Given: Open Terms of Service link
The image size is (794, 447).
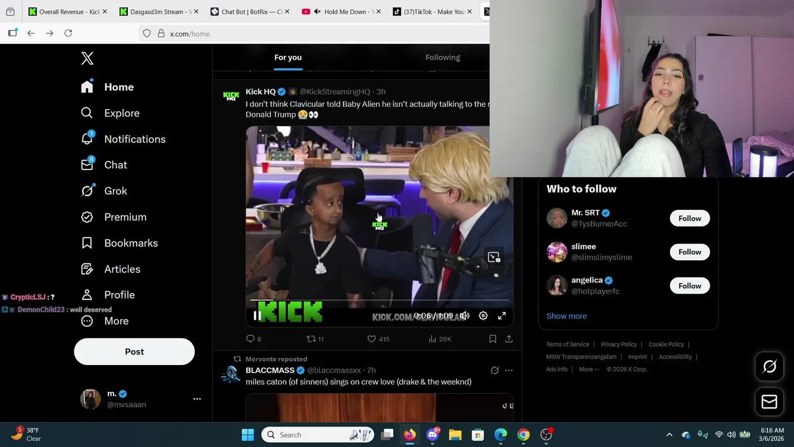Looking at the screenshot, I should [568, 345].
